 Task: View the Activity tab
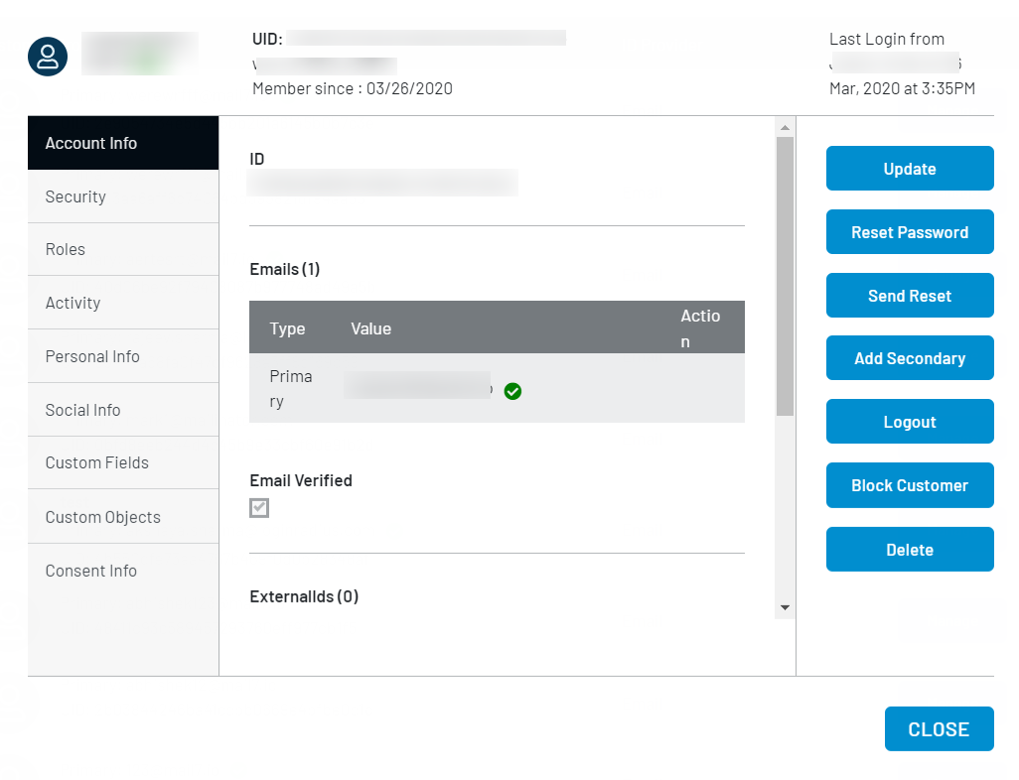pos(73,303)
